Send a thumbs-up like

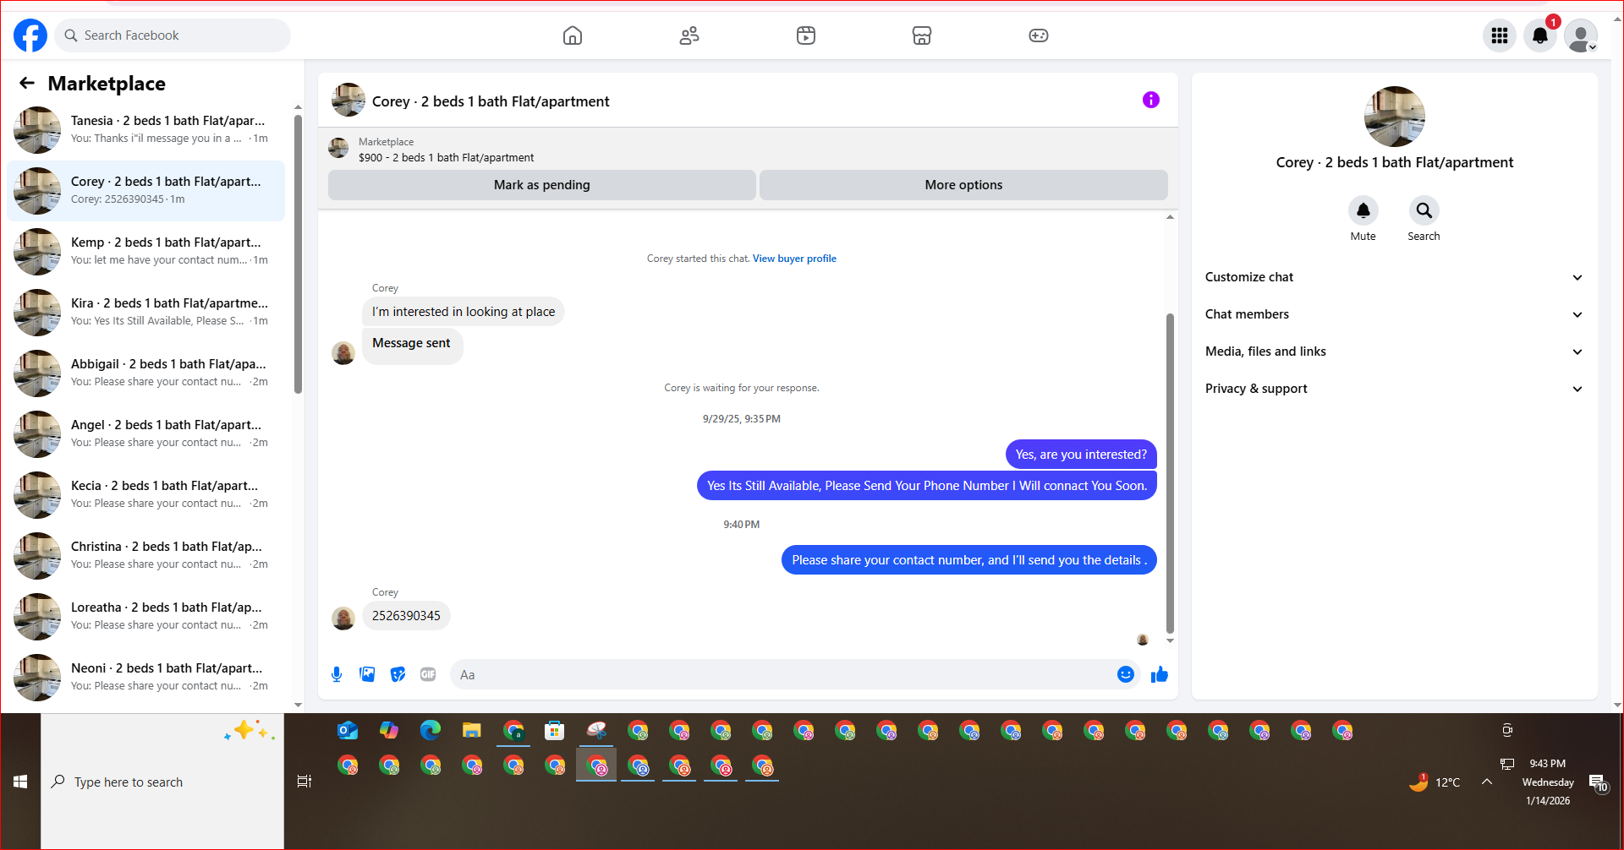coord(1160,674)
